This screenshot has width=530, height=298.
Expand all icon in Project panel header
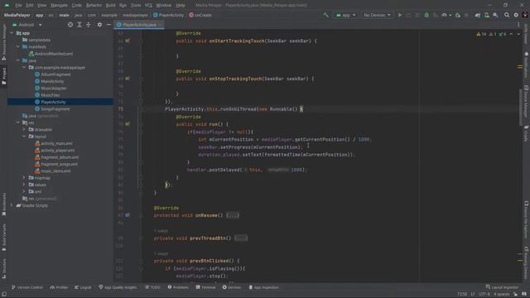[79, 25]
